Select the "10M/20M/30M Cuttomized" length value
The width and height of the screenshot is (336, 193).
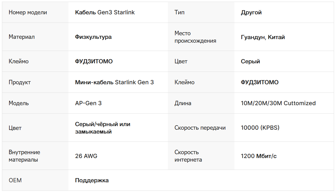pyautogui.click(x=278, y=103)
